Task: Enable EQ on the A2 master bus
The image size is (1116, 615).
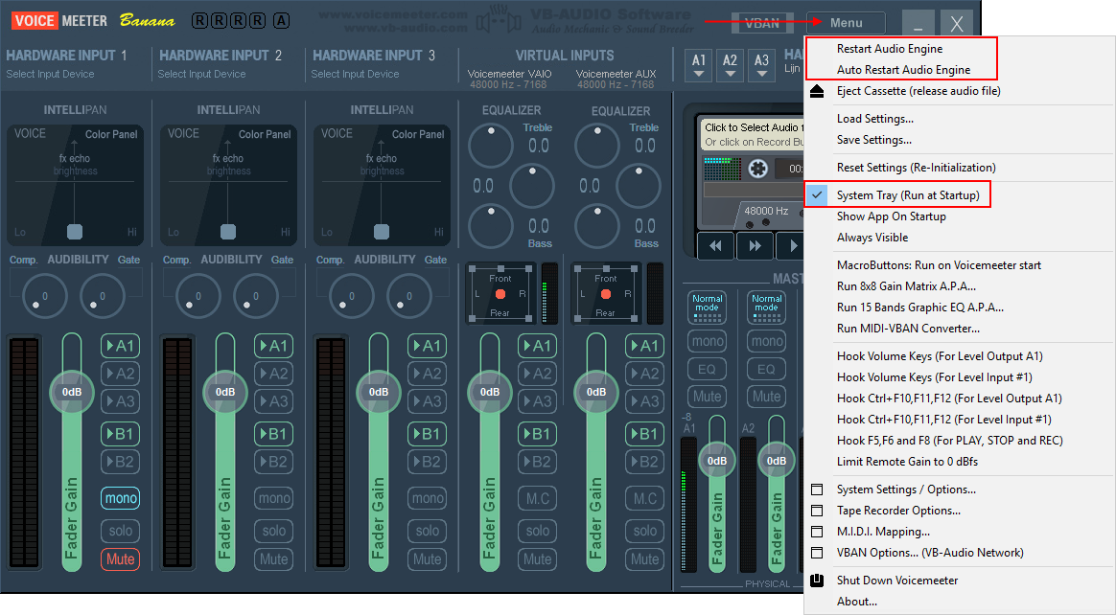Action: [767, 369]
